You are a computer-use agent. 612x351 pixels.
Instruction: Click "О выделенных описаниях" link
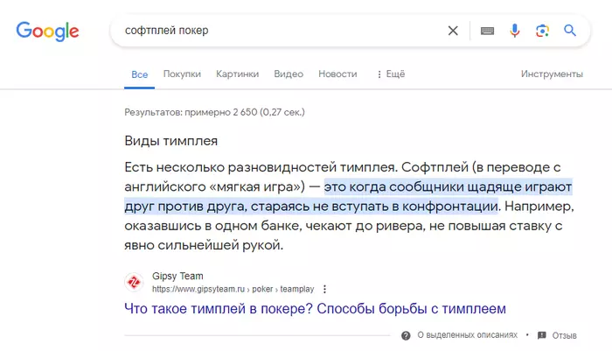point(467,335)
